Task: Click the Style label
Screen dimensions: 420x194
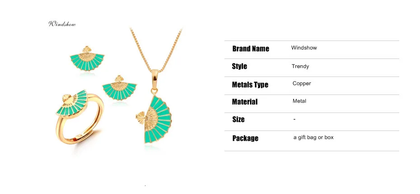Action: click(x=239, y=67)
